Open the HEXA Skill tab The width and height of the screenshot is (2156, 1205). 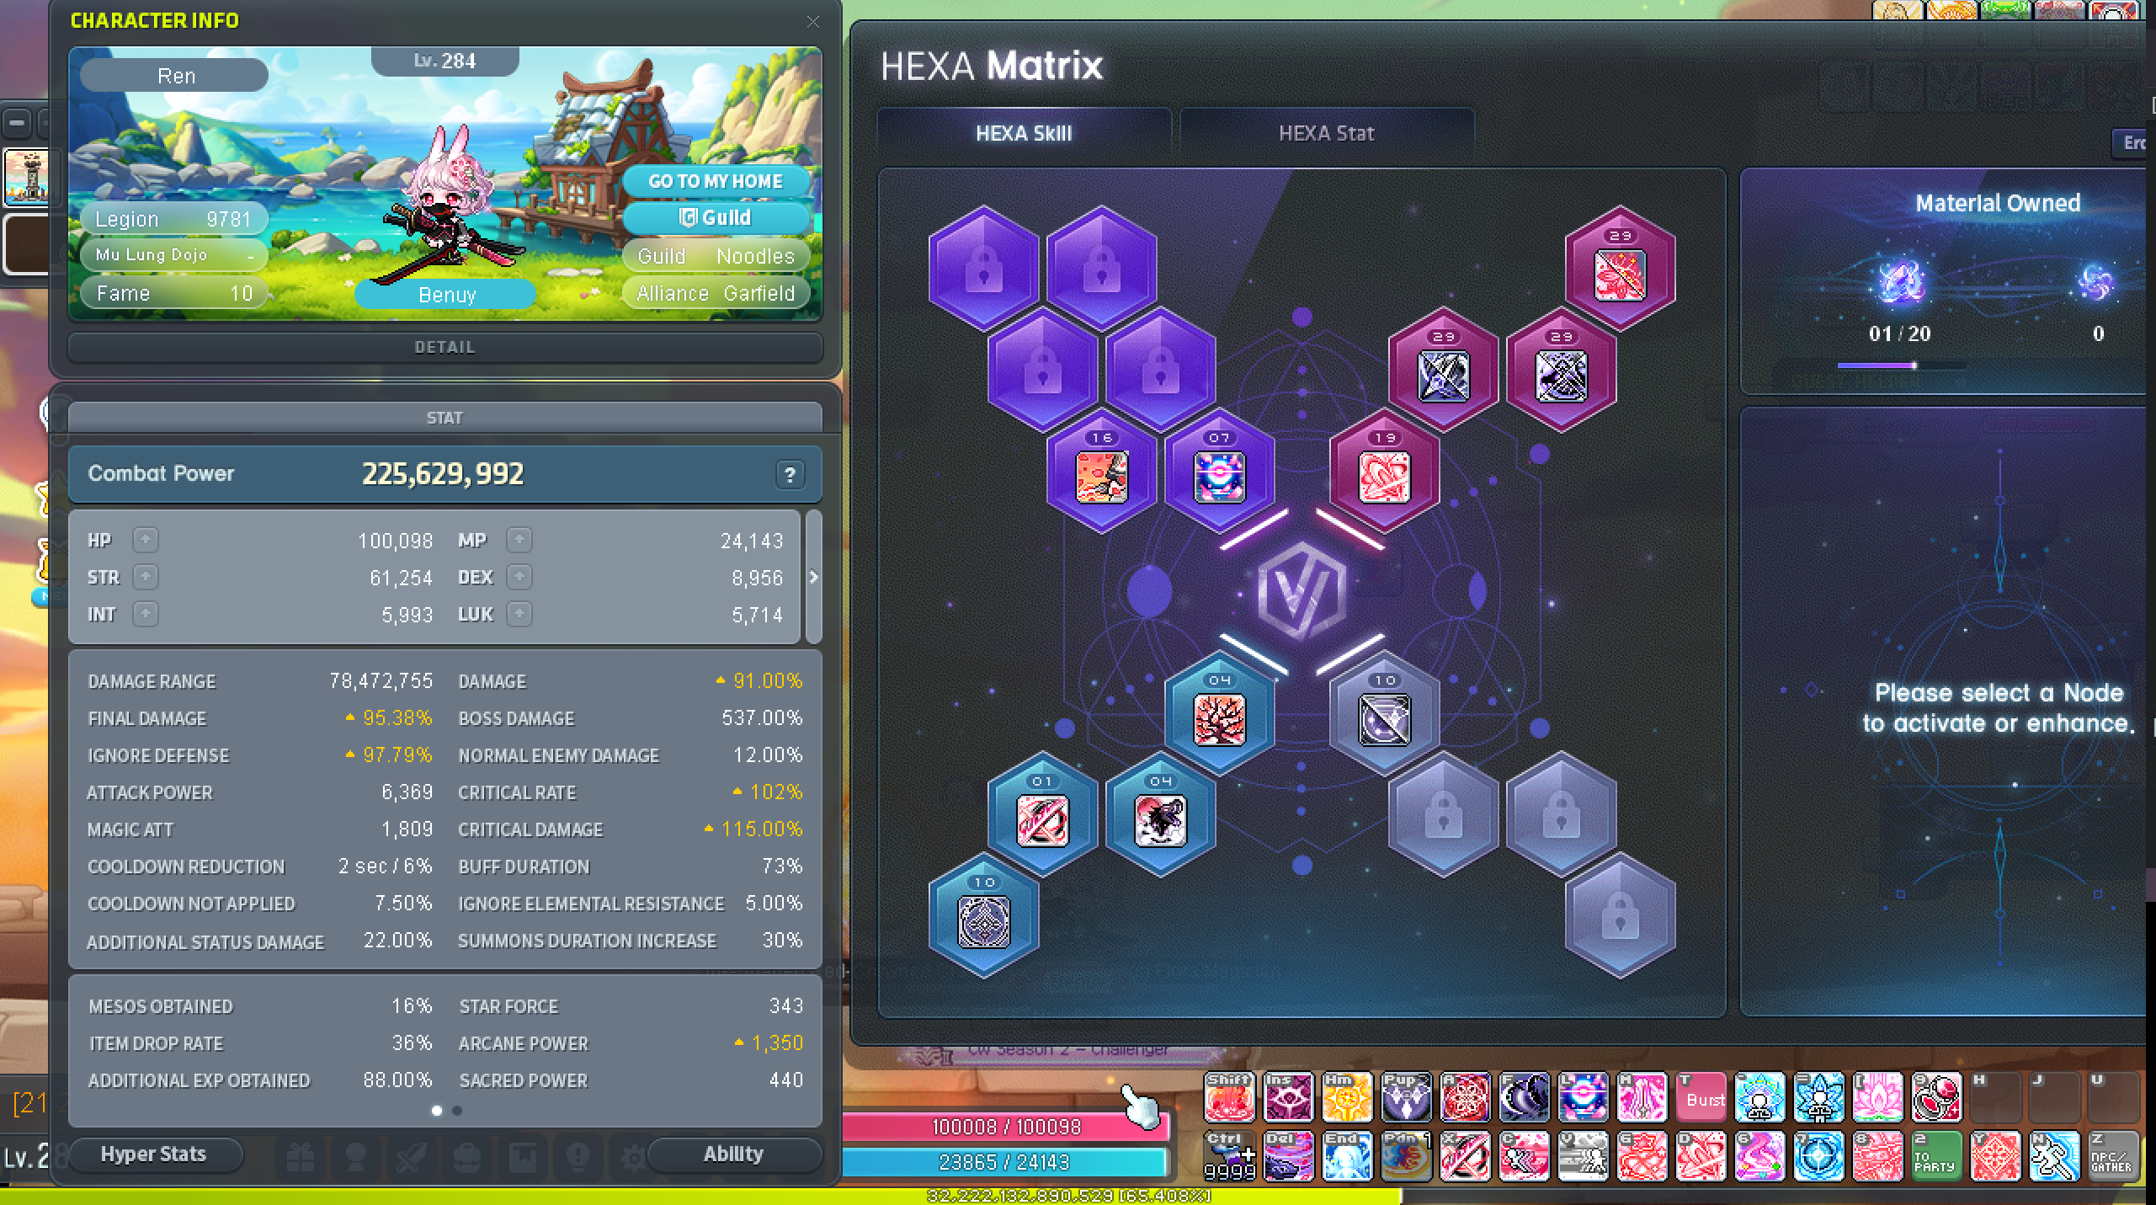point(1024,133)
